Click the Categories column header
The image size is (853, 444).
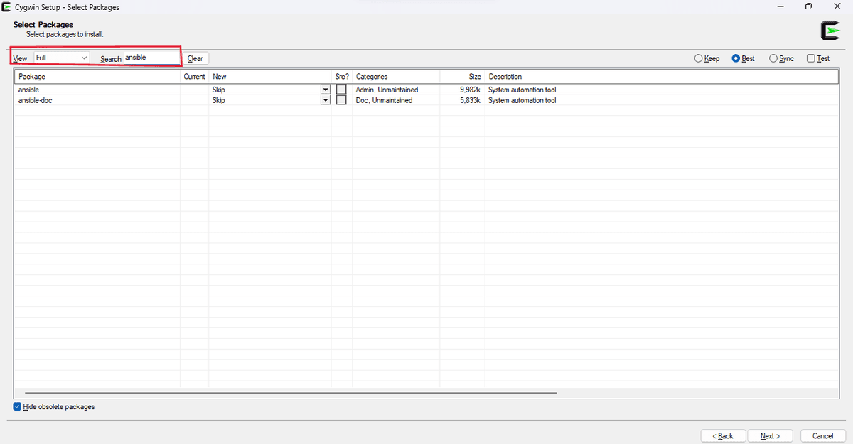[395, 76]
